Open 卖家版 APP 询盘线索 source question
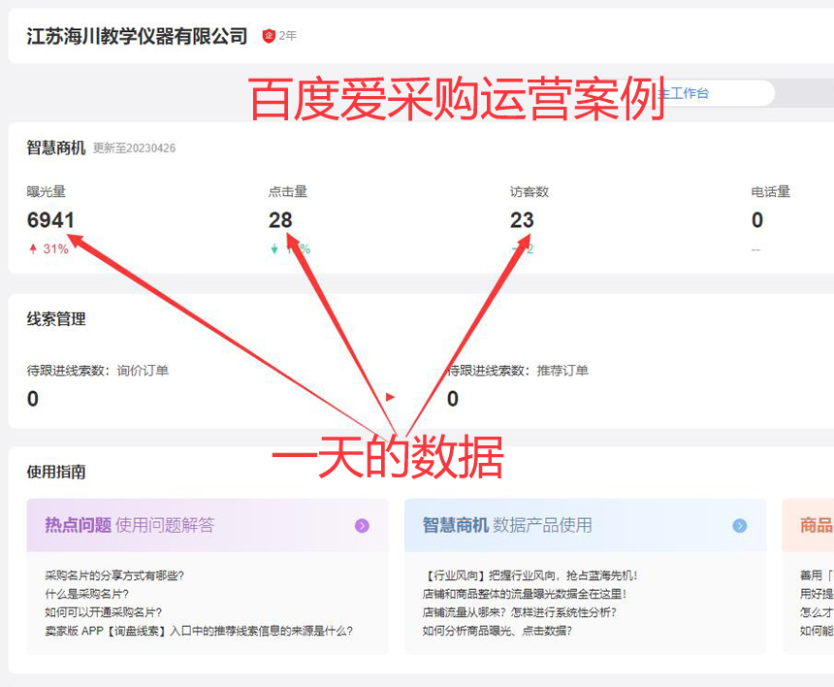 199,631
